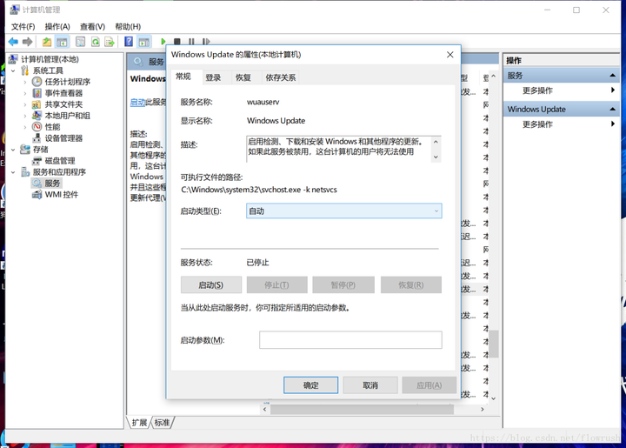The image size is (626, 448).
Task: Collapse Windows Update section in 操作 pane
Action: tap(612, 109)
